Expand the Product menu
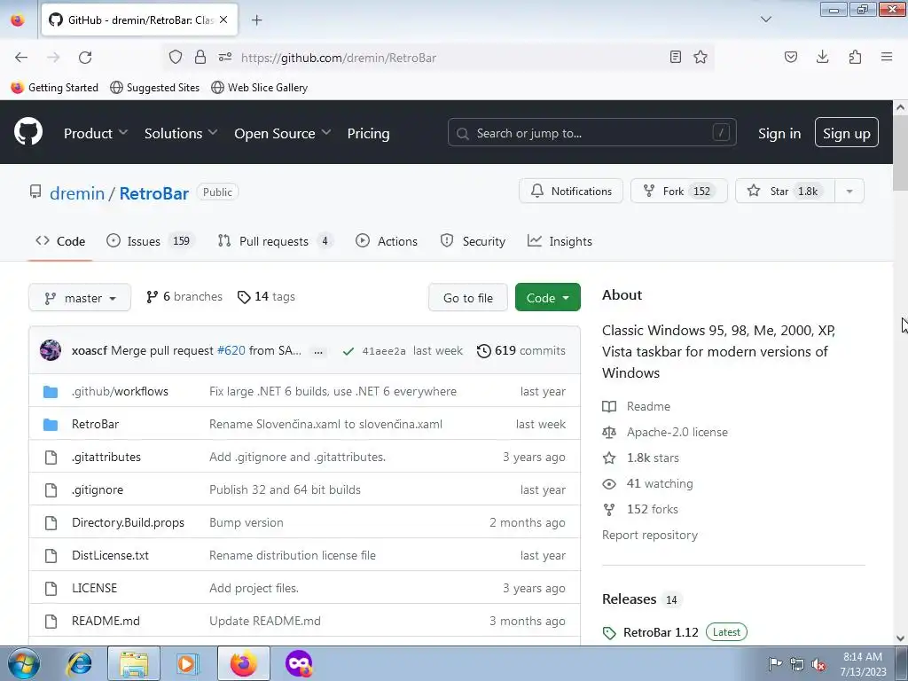 click(96, 133)
